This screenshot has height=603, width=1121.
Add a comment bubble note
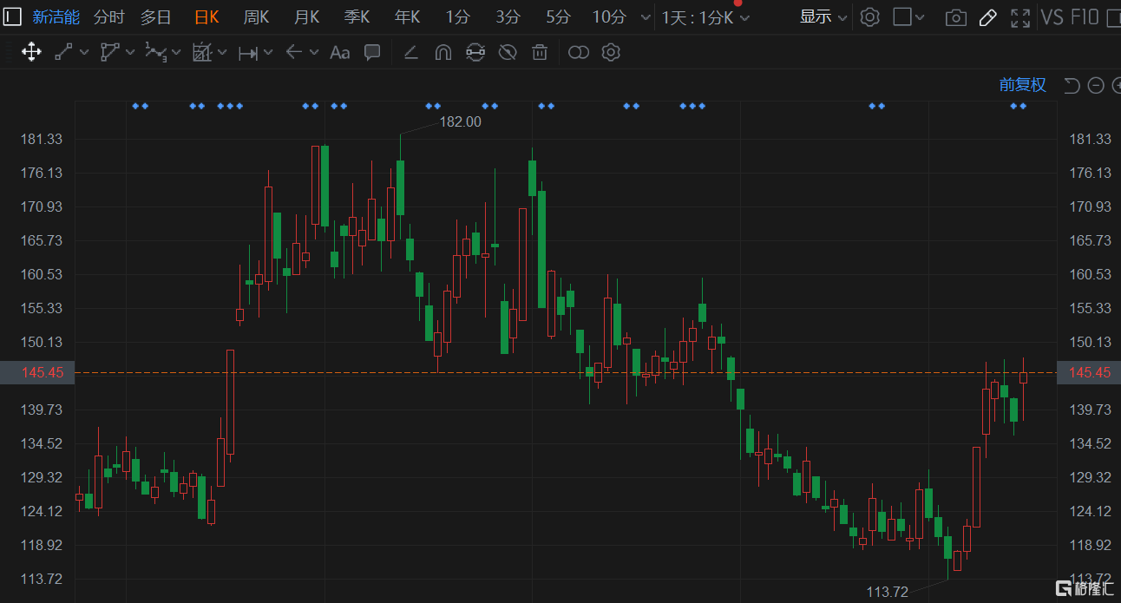point(372,52)
